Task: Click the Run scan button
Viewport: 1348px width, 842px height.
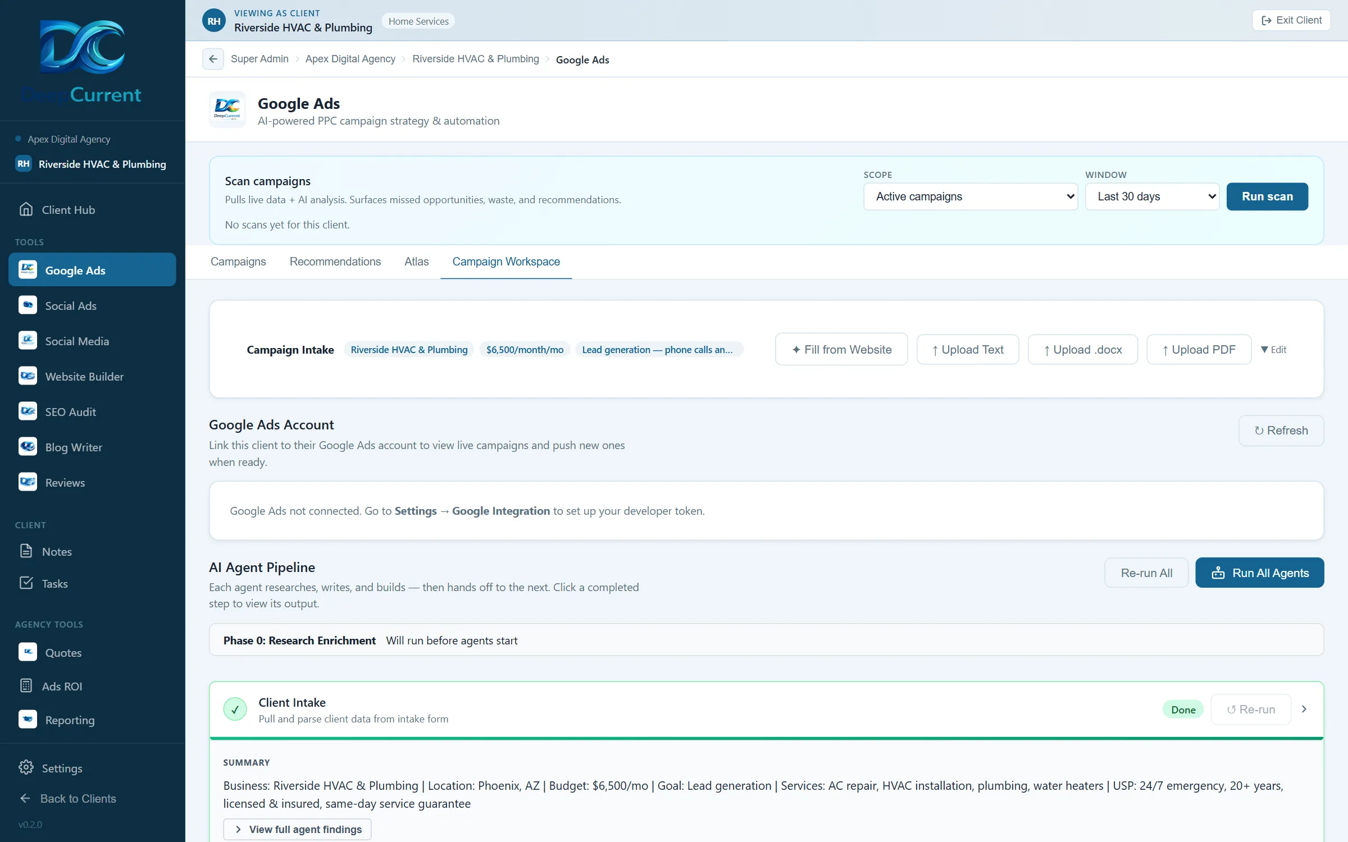Action: point(1267,196)
